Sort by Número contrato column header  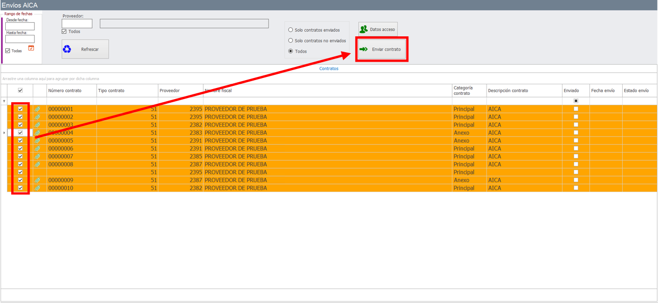65,91
